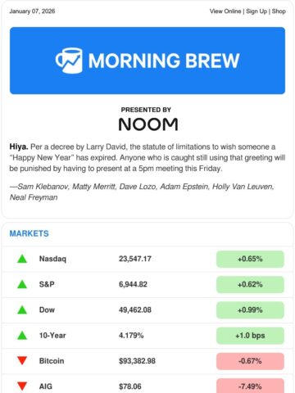Click the Morning Brew banner title

click(x=164, y=61)
